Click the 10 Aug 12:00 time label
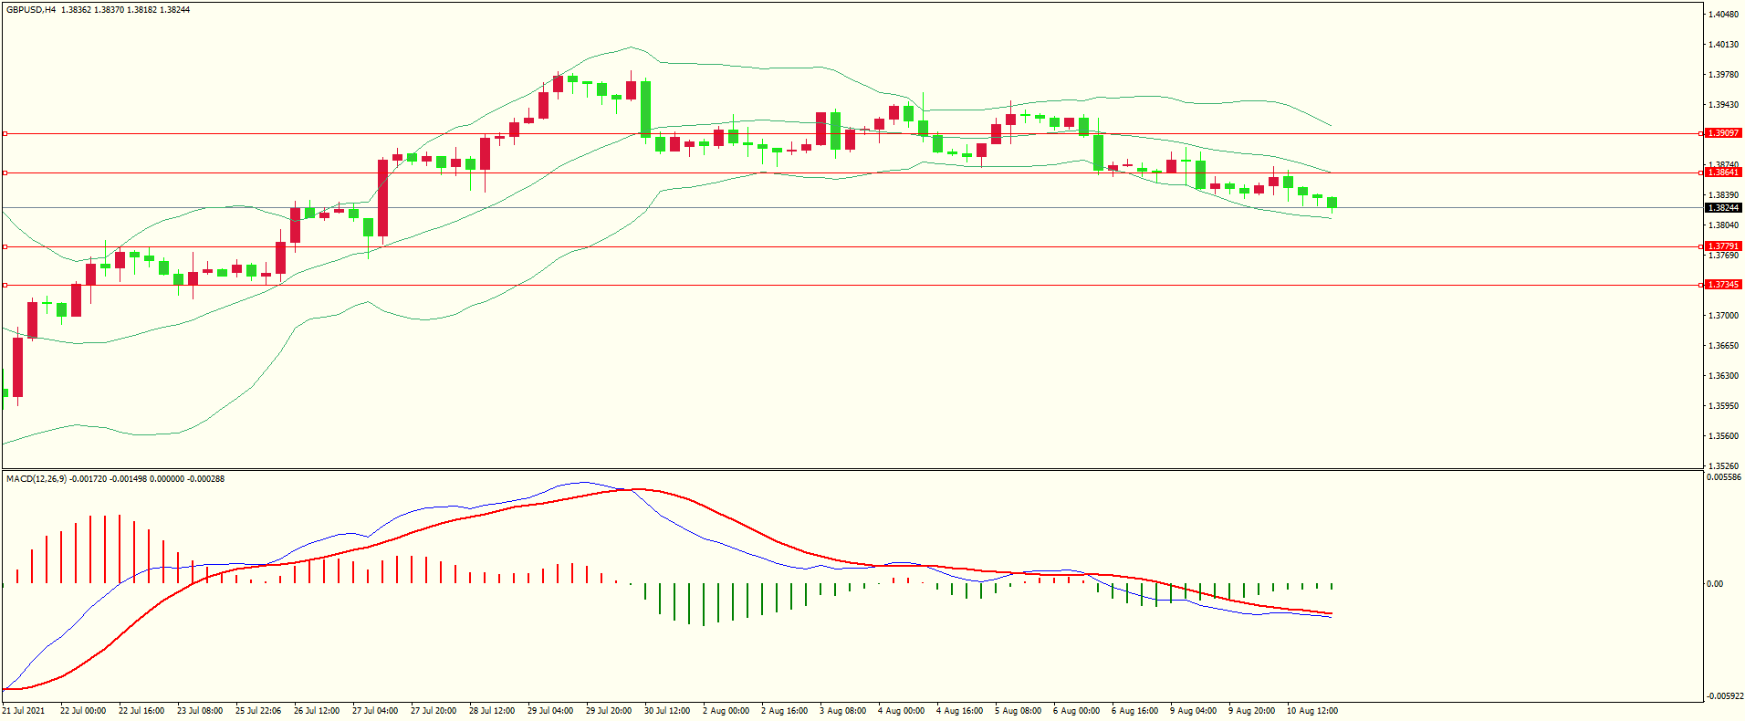The image size is (1745, 721). [1311, 711]
